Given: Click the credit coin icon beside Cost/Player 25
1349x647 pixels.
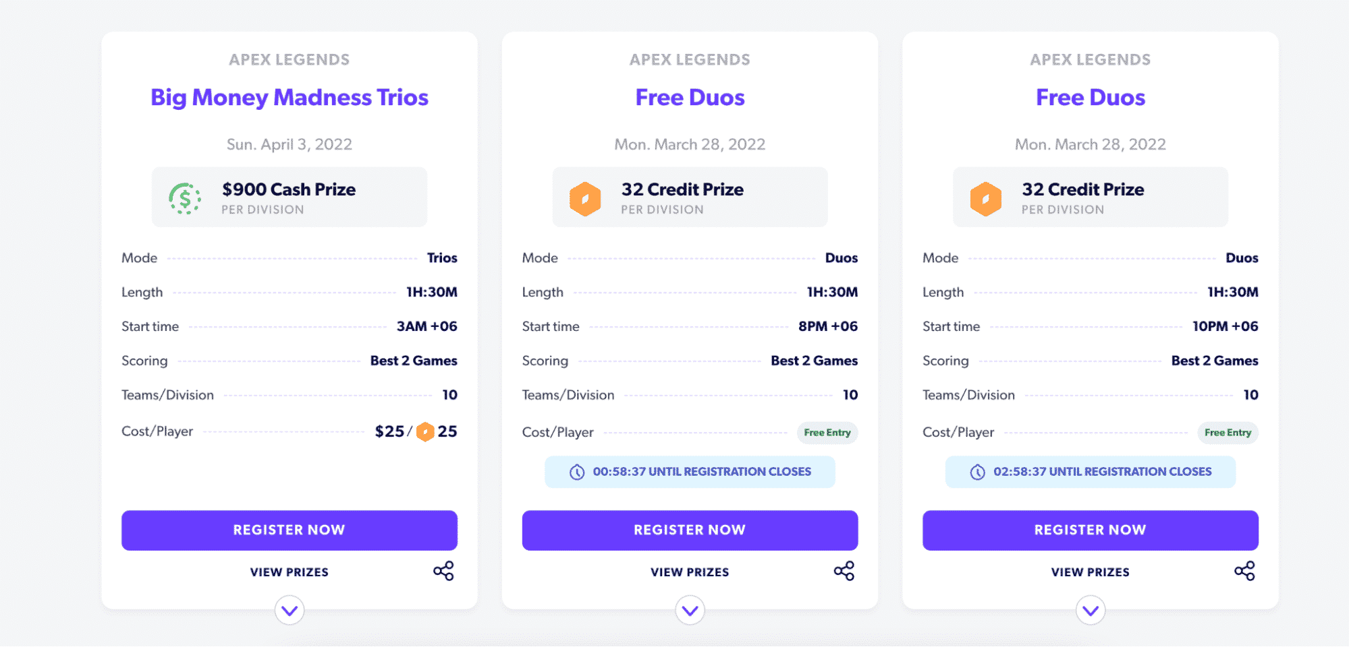Looking at the screenshot, I should point(425,432).
